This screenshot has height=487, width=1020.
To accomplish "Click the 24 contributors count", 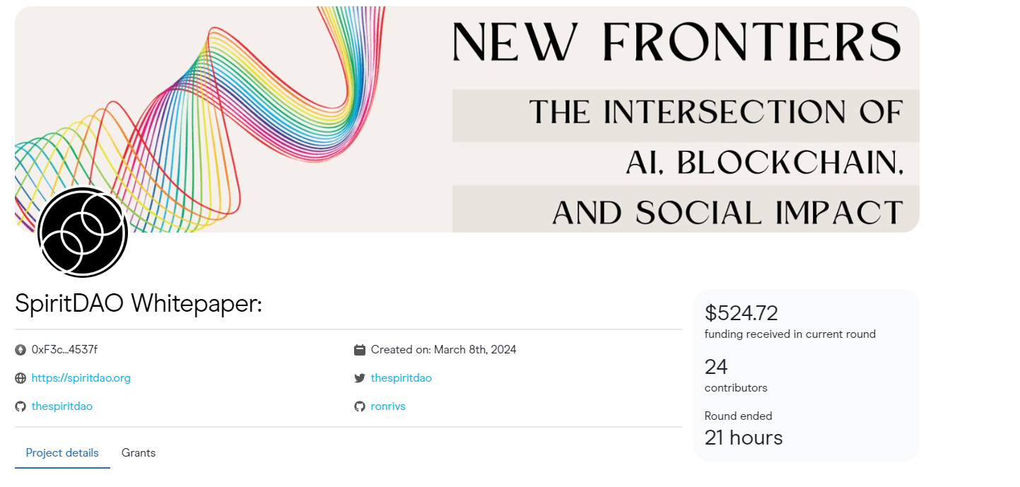I will click(x=716, y=367).
